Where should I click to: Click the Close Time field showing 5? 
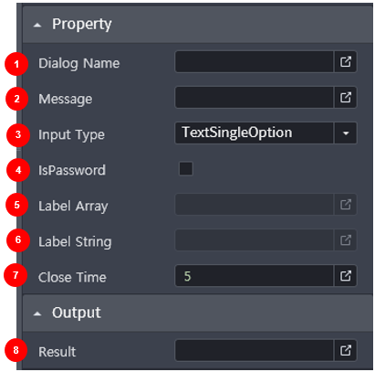click(x=255, y=276)
